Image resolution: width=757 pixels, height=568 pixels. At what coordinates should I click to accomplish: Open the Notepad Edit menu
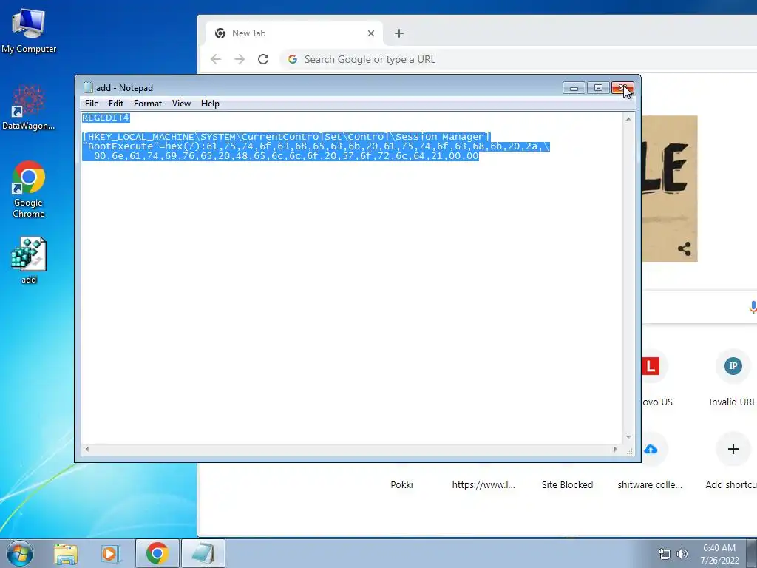pyautogui.click(x=116, y=104)
